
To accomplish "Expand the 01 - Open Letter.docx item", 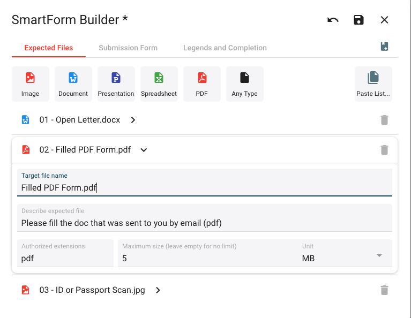I will coord(133,120).
